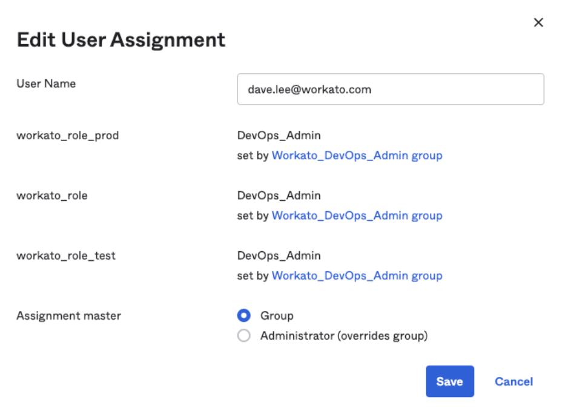The width and height of the screenshot is (562, 414).
Task: Click the workato_role_test attribute label
Action: coord(66,255)
